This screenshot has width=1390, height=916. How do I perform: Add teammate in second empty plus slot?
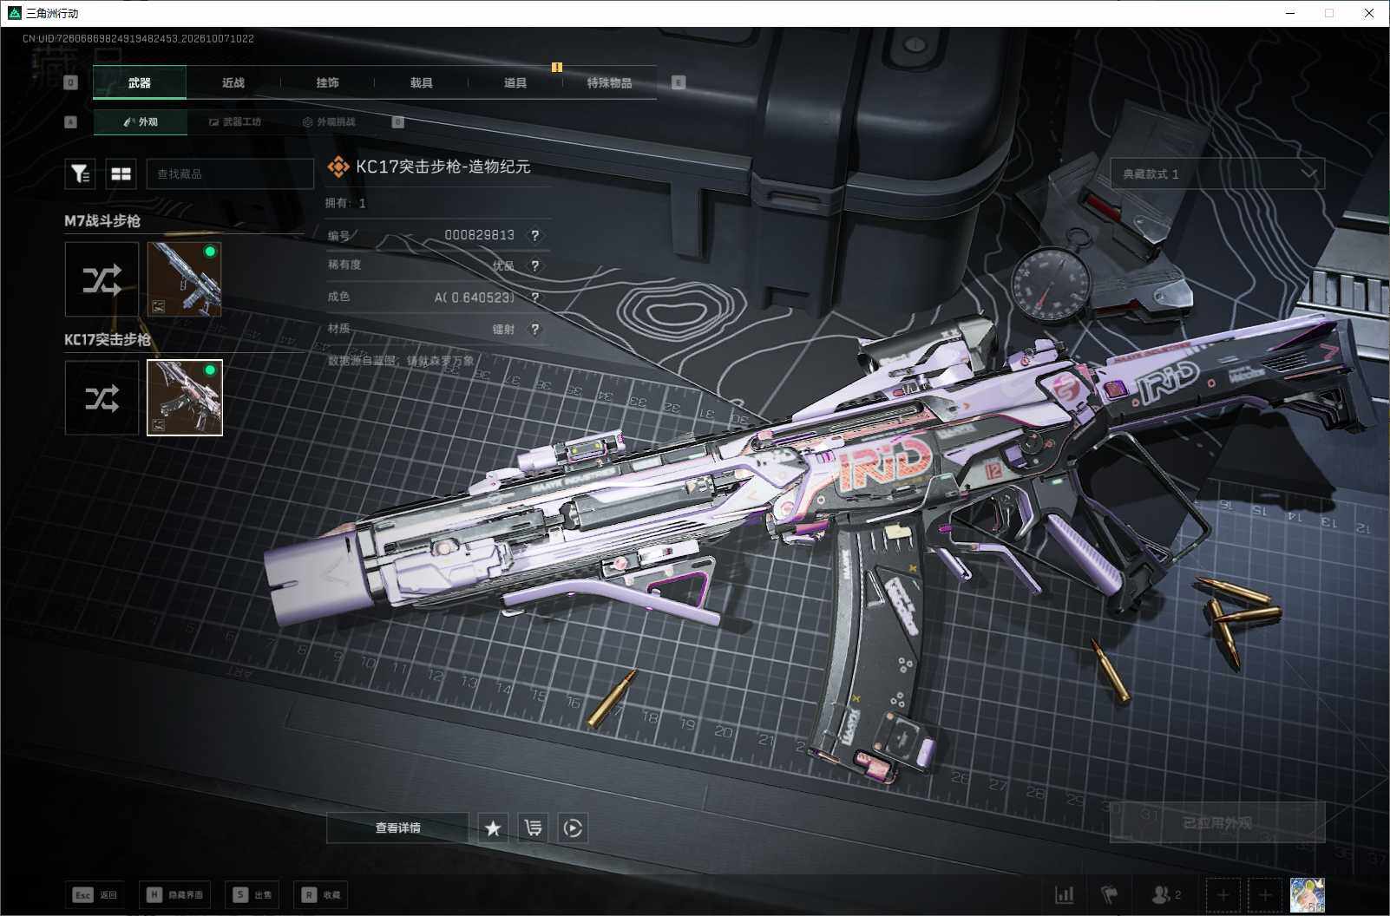pos(1264,894)
